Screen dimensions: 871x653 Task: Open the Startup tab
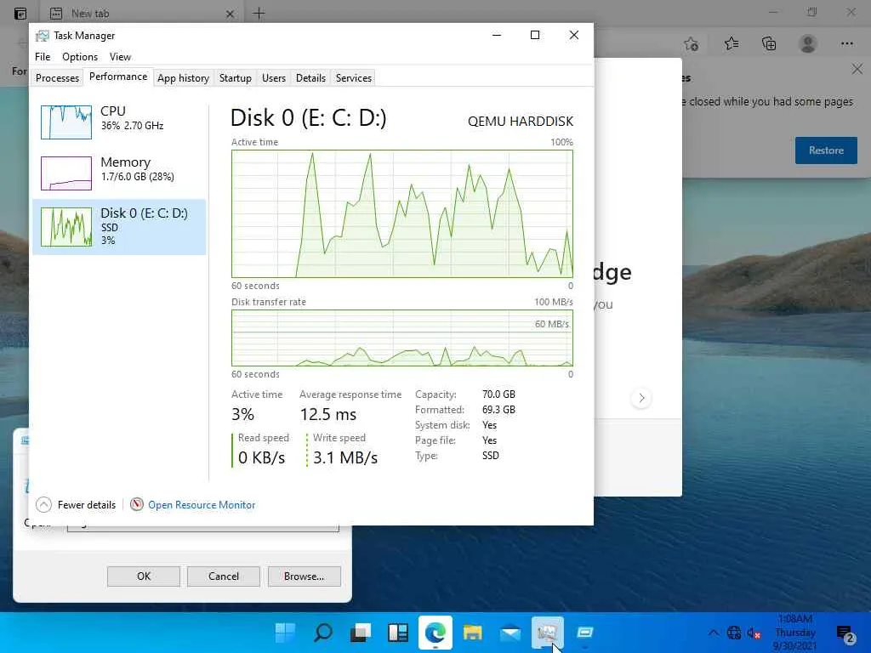[x=235, y=77]
